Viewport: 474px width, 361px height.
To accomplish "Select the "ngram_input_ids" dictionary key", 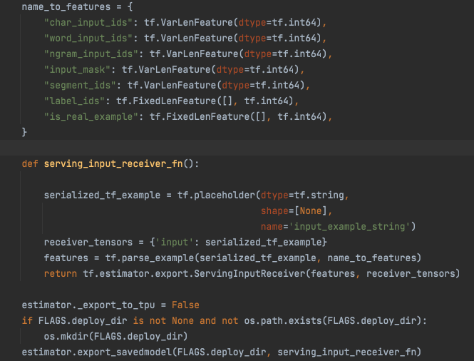I will pyautogui.click(x=91, y=54).
